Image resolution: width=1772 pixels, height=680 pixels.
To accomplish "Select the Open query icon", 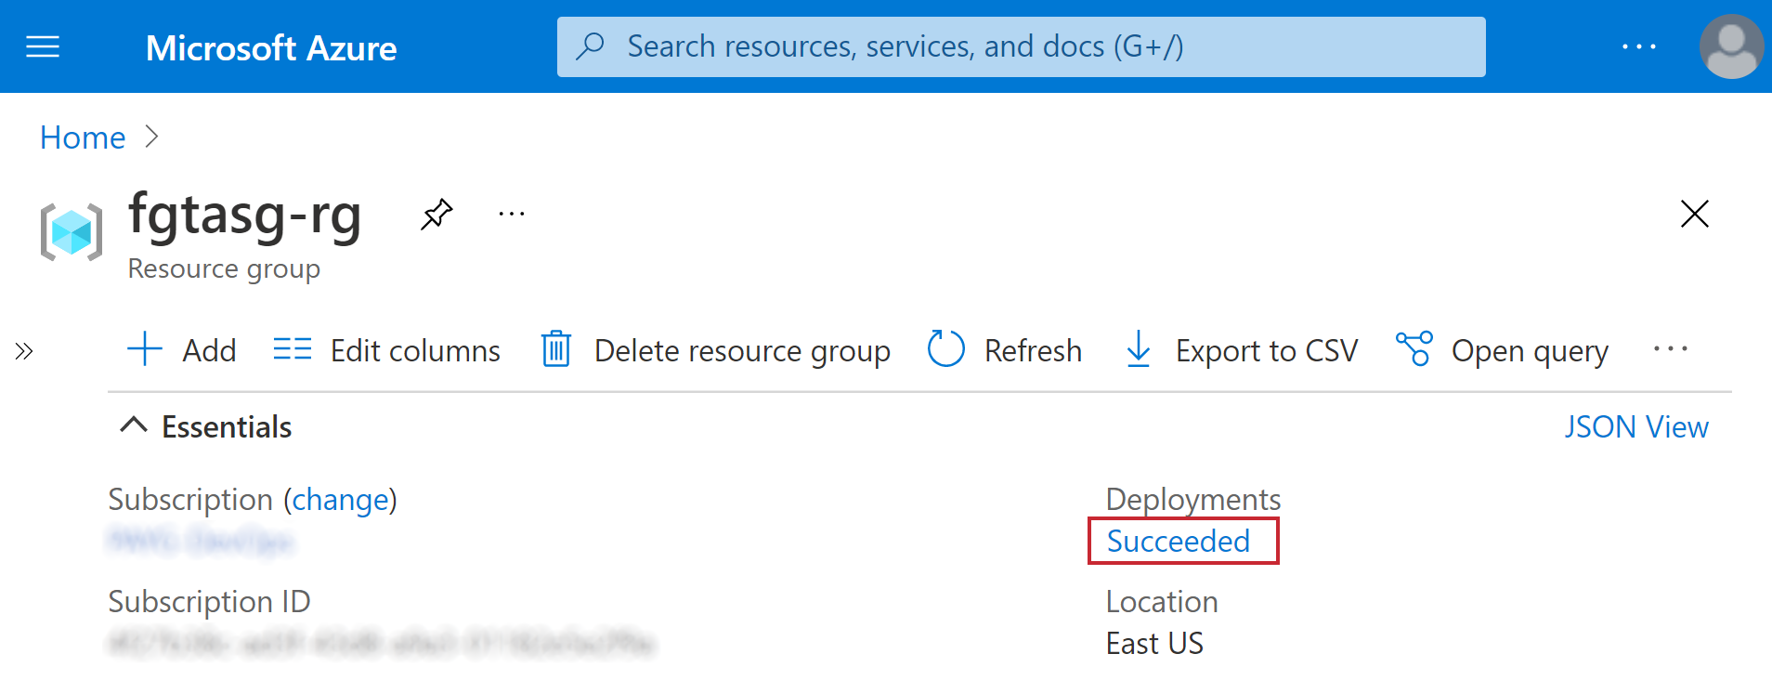I will pyautogui.click(x=1414, y=350).
